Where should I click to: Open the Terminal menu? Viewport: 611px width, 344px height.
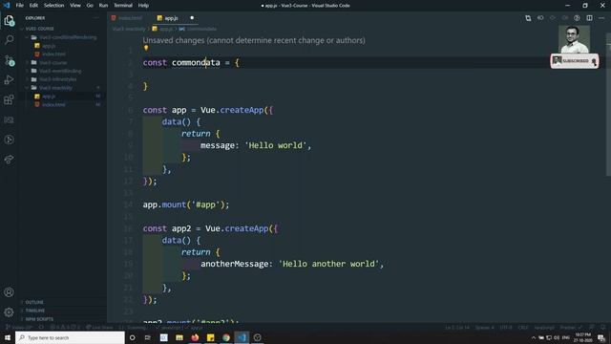coord(123,6)
